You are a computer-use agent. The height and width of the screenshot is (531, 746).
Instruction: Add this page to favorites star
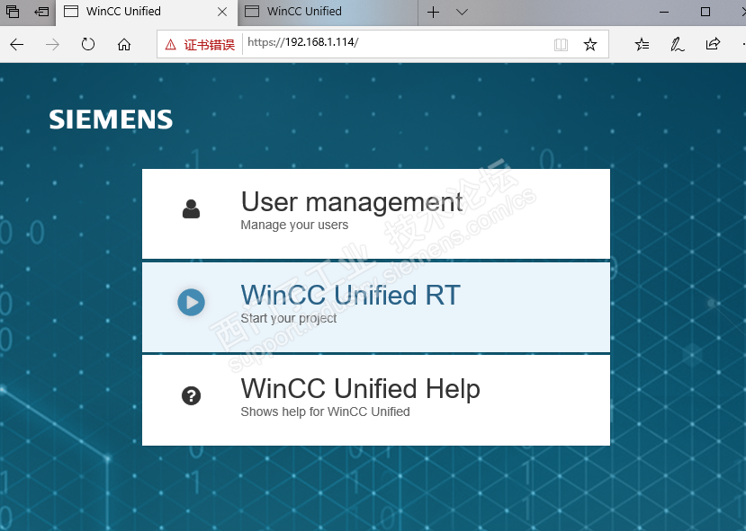(x=590, y=45)
